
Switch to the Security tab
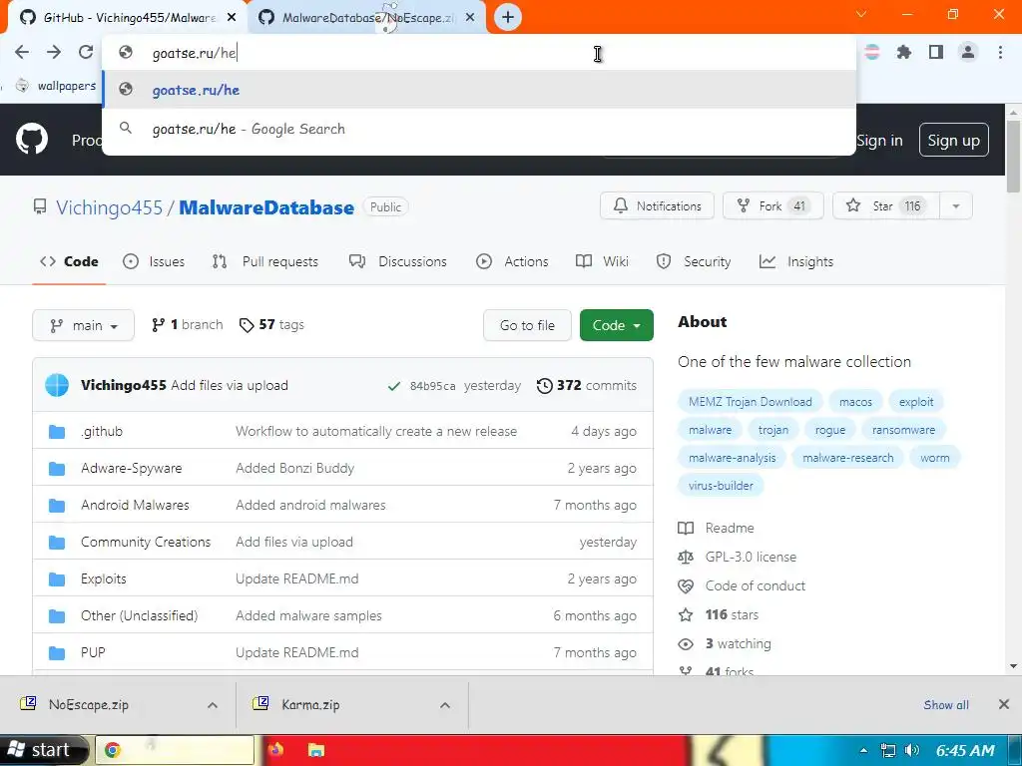pyautogui.click(x=694, y=262)
